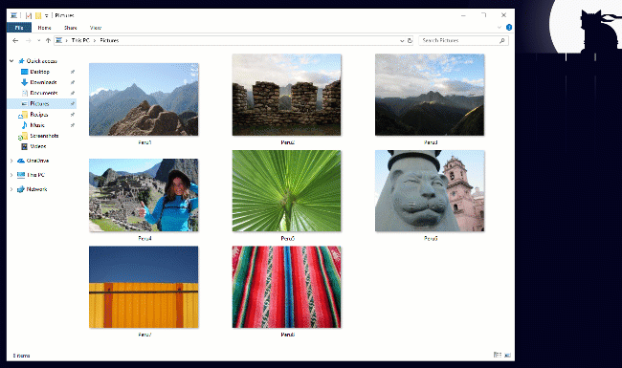The height and width of the screenshot is (368, 622).
Task: Open the recent locations dropdown arrow
Action: [x=38, y=40]
